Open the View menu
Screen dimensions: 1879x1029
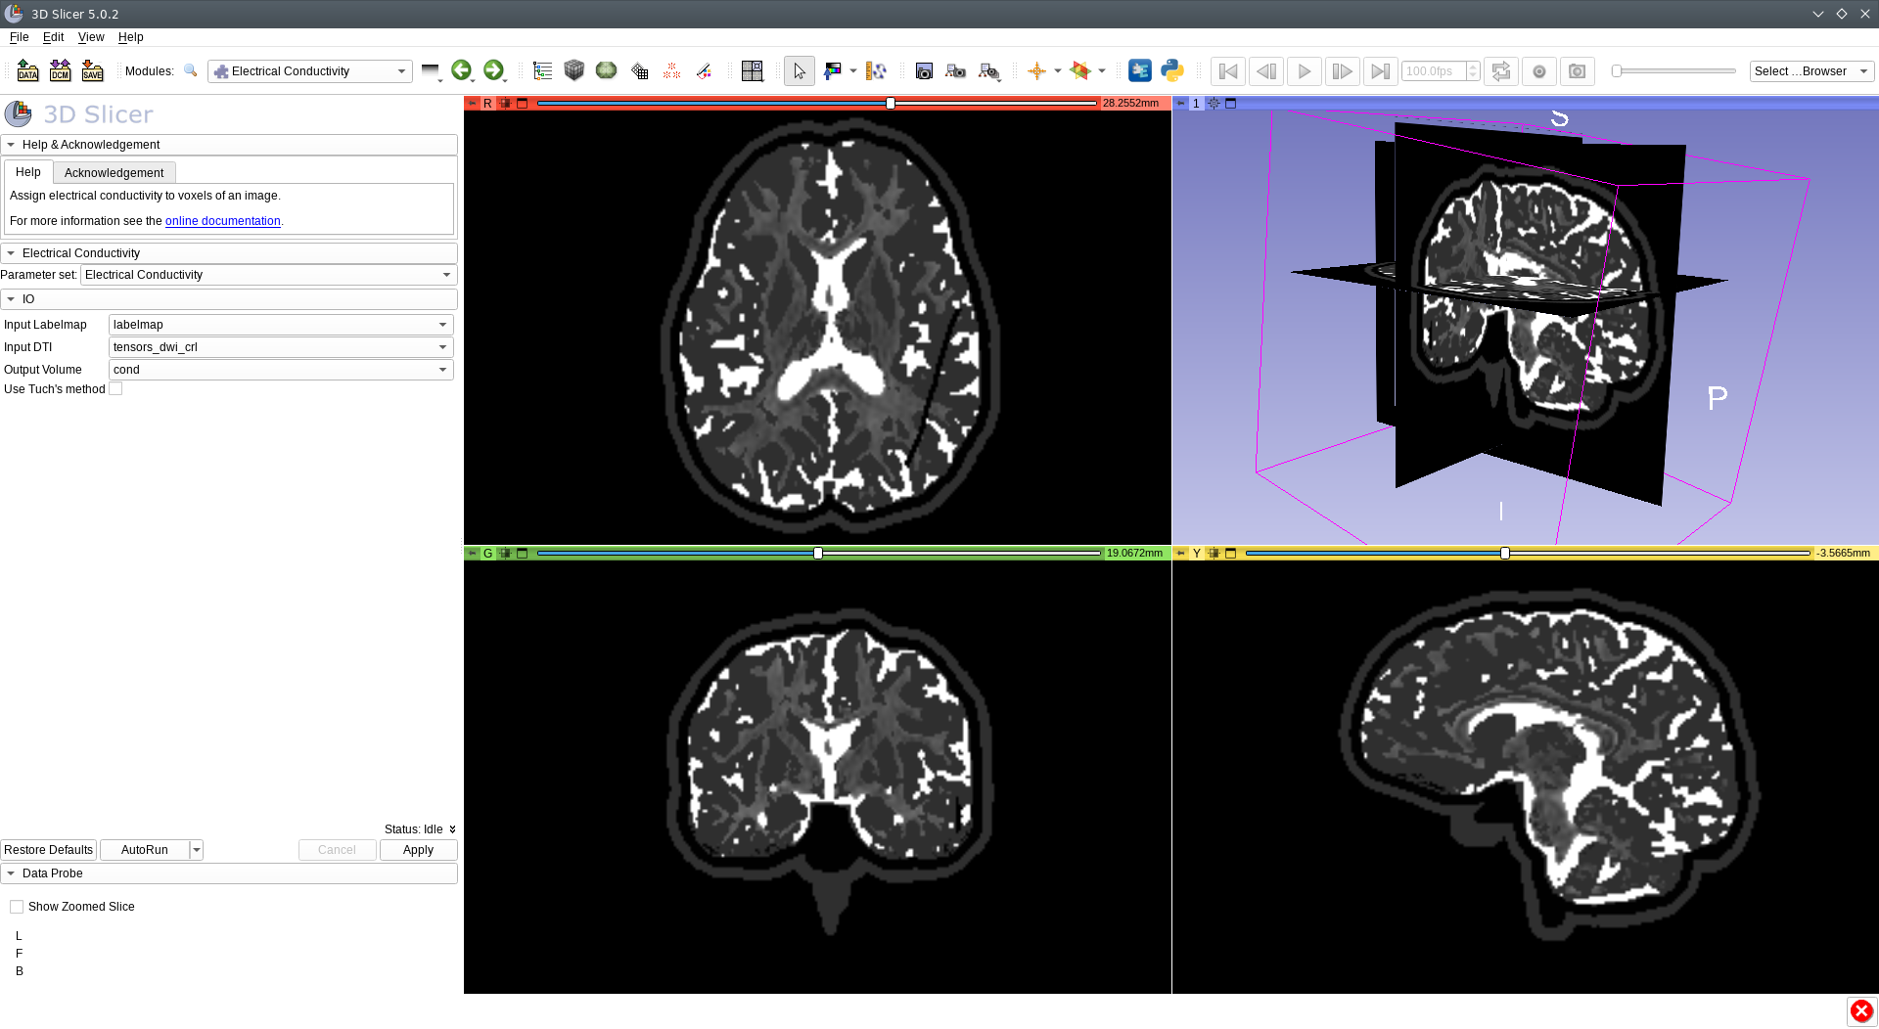point(91,37)
